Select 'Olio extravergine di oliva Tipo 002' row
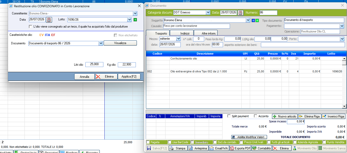The width and height of the screenshot is (347, 153). 244,71
